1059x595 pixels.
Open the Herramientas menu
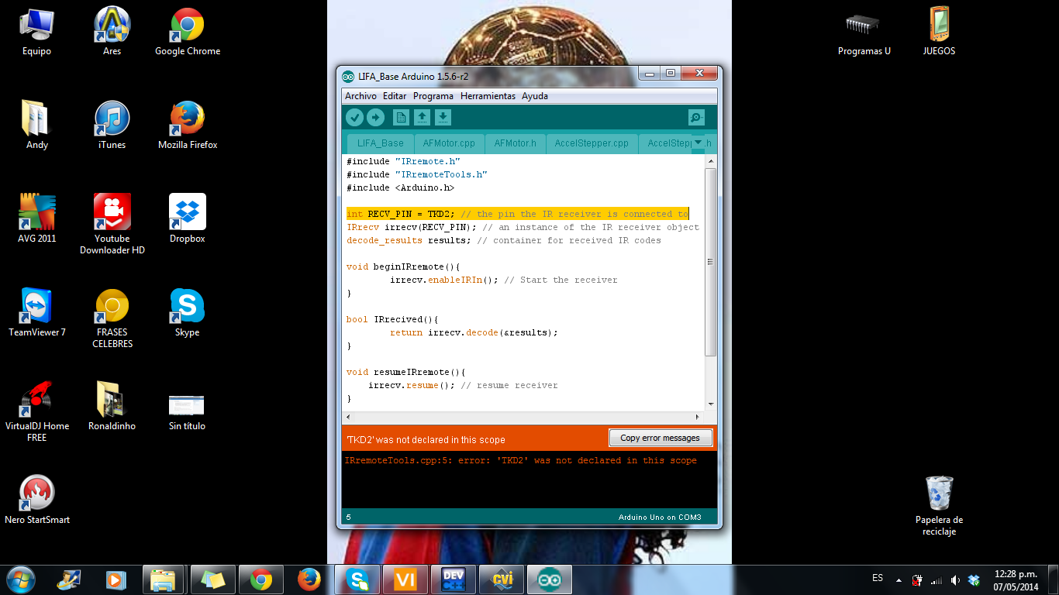[x=488, y=96]
